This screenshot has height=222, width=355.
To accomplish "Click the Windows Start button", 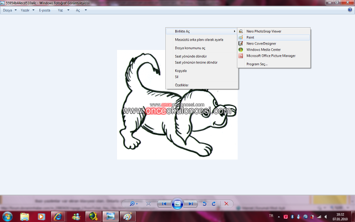I will [x=8, y=215].
